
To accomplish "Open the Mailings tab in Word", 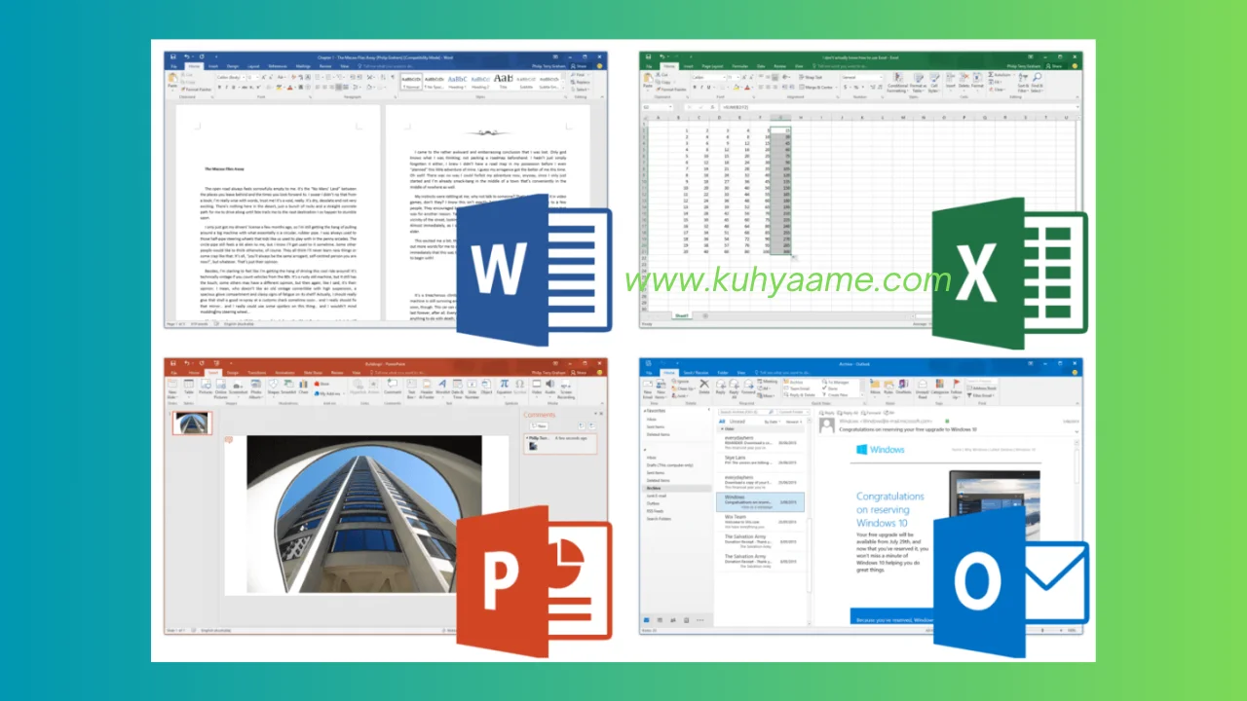I will click(303, 66).
